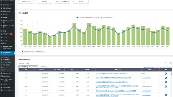
Task: Open the page title link in row 51981
Action: (x=116, y=91)
